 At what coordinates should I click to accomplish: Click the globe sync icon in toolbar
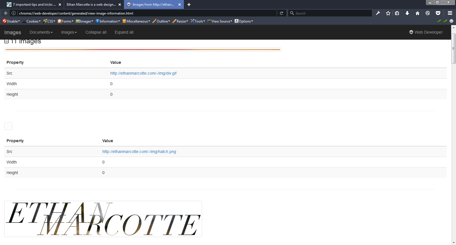coord(428,13)
